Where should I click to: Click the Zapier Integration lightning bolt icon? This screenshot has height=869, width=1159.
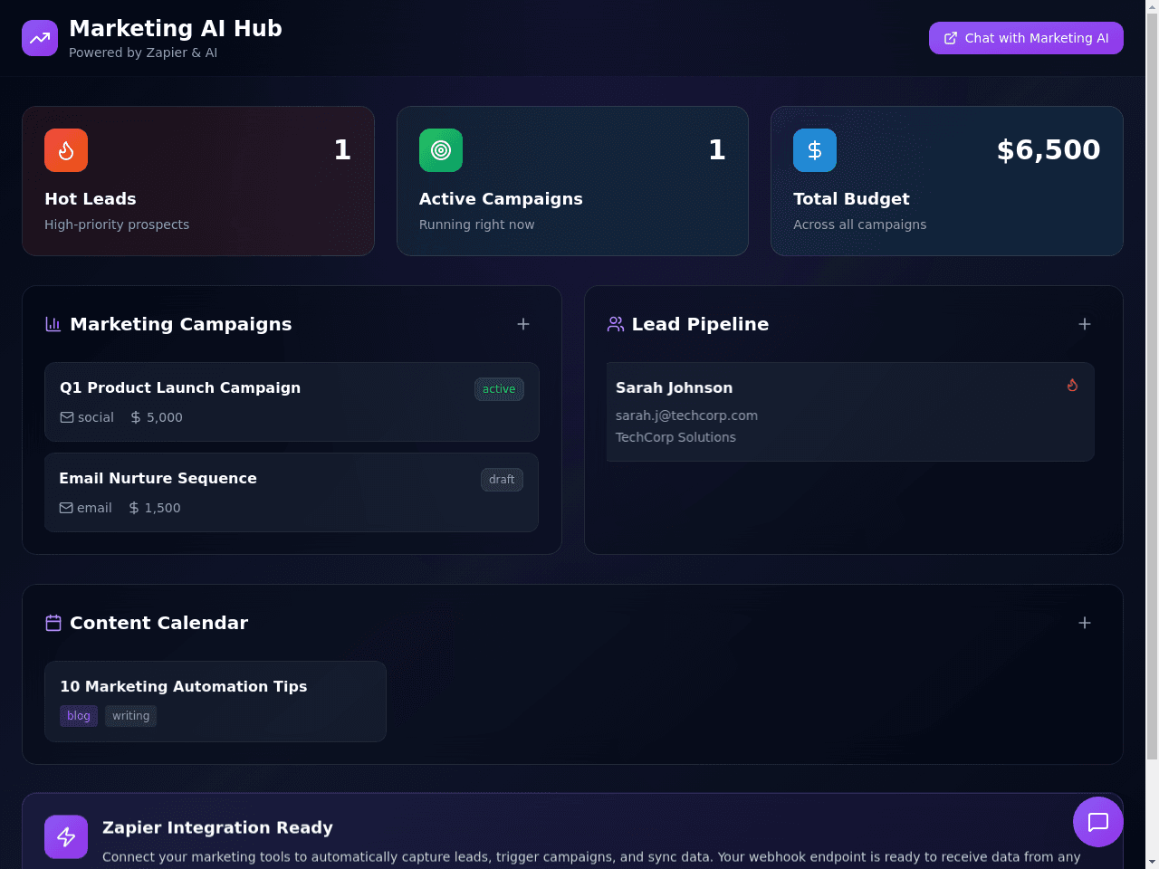tap(66, 837)
